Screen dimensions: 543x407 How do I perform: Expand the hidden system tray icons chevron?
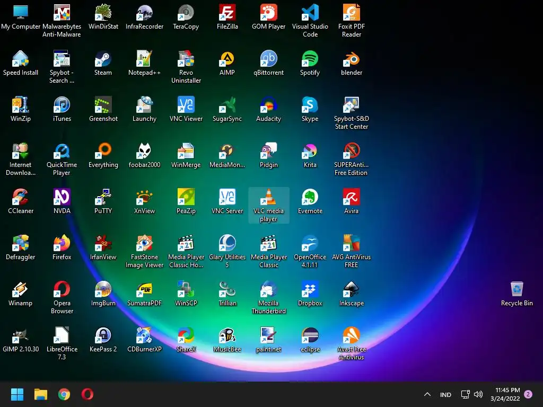pos(427,394)
